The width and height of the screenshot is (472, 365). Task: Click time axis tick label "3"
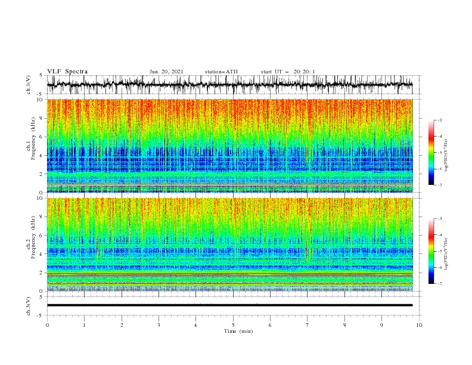(x=159, y=325)
